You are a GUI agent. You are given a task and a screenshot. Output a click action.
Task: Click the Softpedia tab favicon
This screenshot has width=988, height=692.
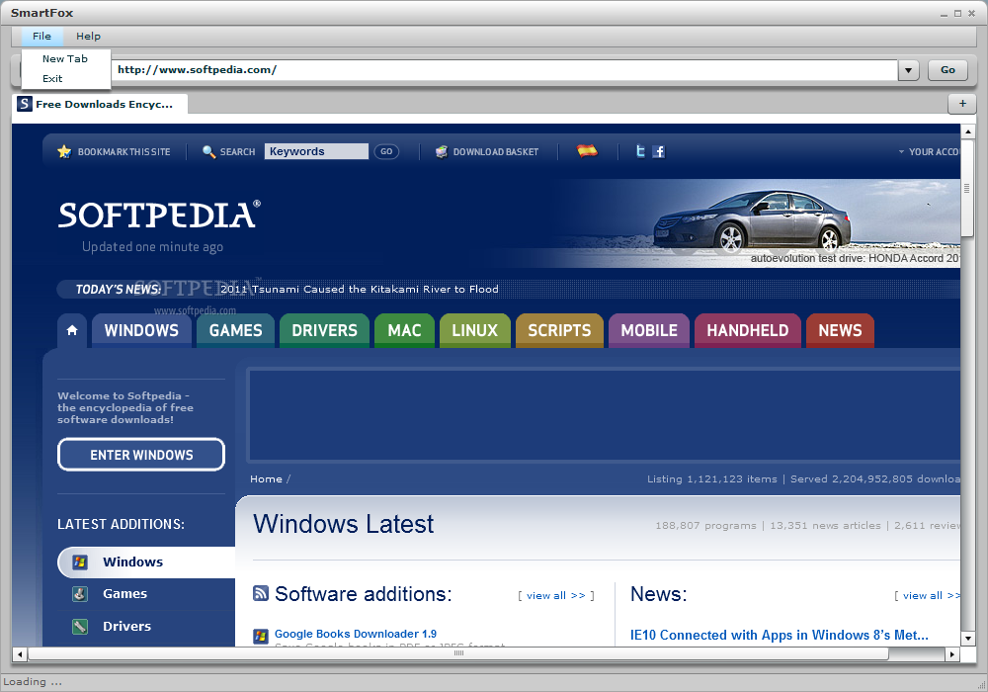pyautogui.click(x=24, y=104)
